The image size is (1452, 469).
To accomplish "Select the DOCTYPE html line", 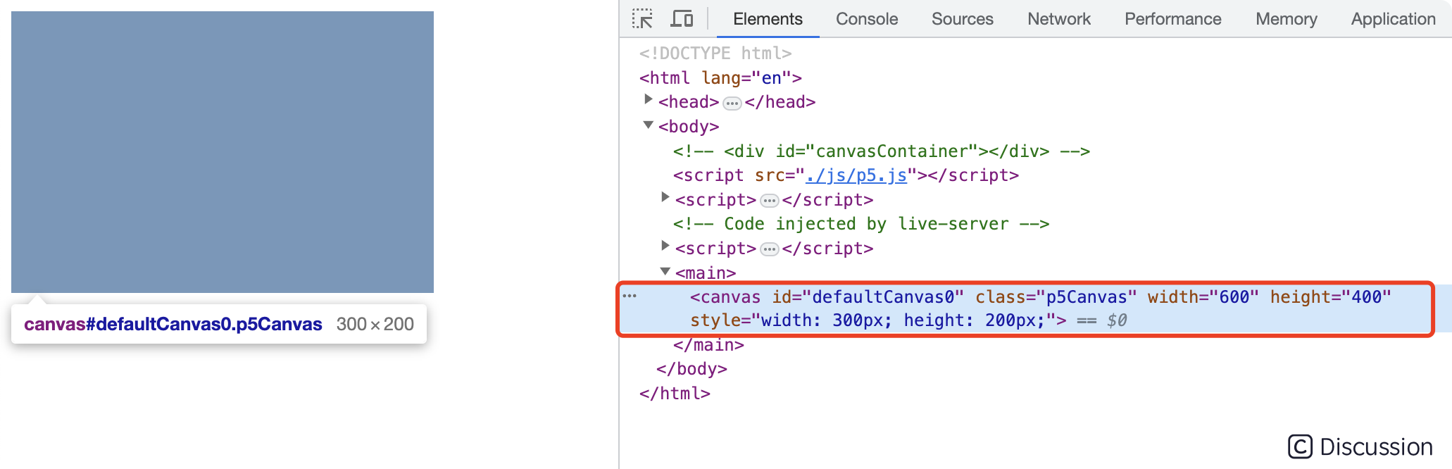I will 715,54.
